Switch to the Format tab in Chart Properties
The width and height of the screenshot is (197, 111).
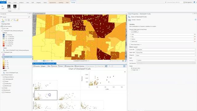tap(134, 20)
